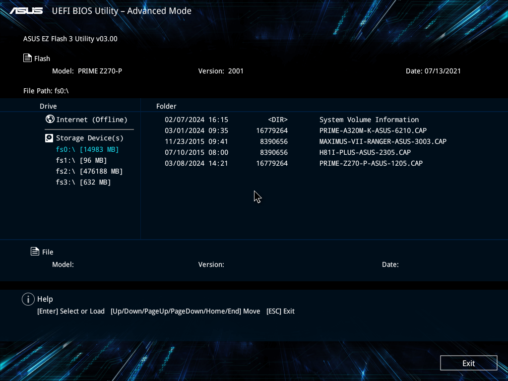Click the [ESC] Exit hint
The image size is (508, 381).
281,311
